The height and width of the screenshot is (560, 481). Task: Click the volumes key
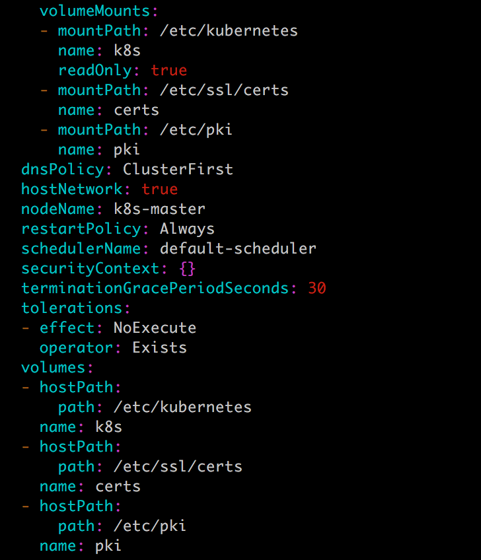point(53,367)
